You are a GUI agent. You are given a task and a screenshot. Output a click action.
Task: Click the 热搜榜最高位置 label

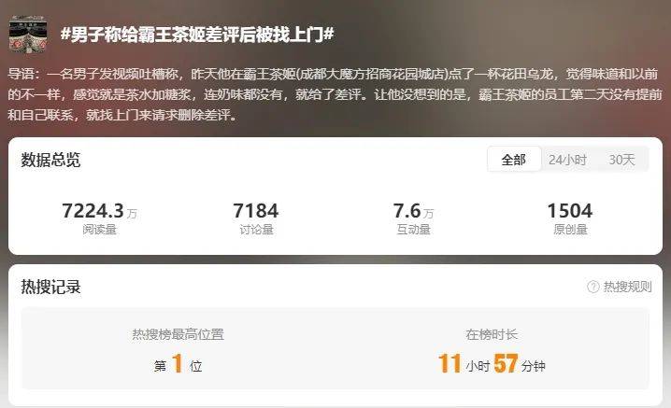pyautogui.click(x=178, y=334)
